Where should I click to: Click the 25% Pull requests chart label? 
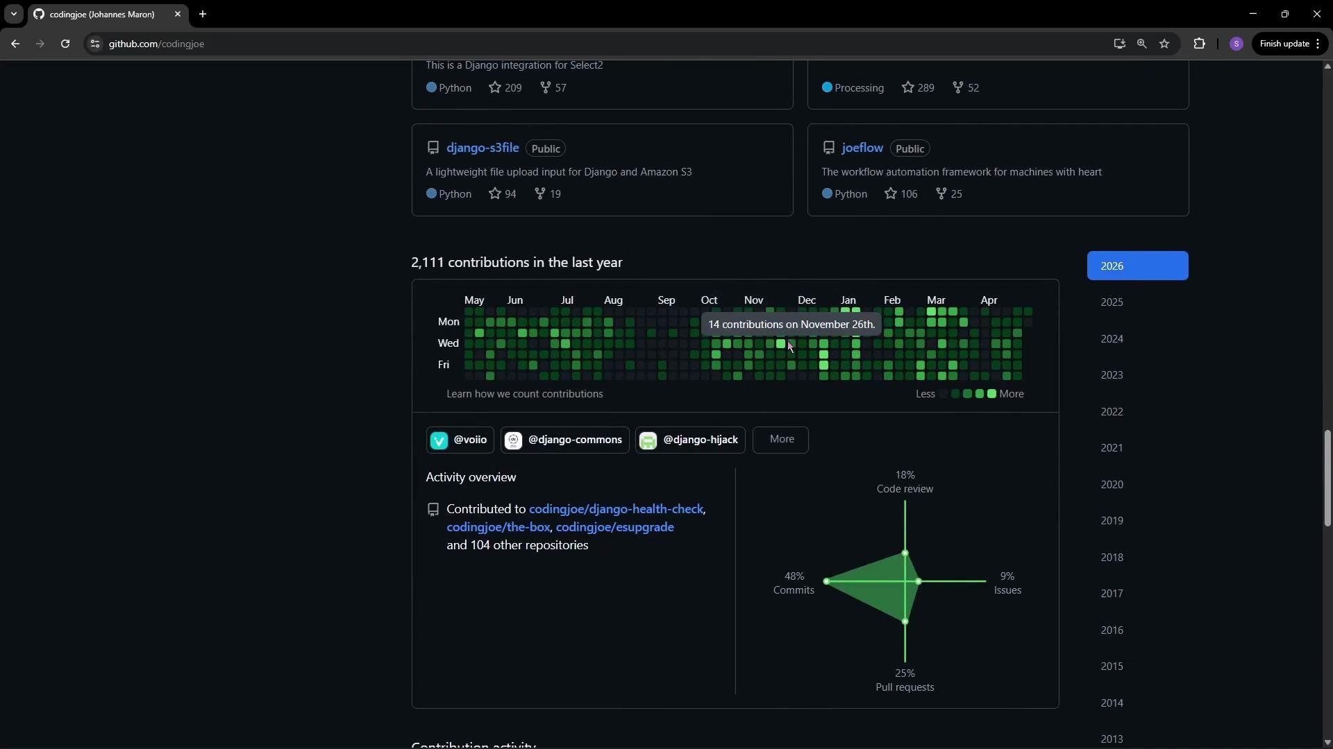point(905,680)
